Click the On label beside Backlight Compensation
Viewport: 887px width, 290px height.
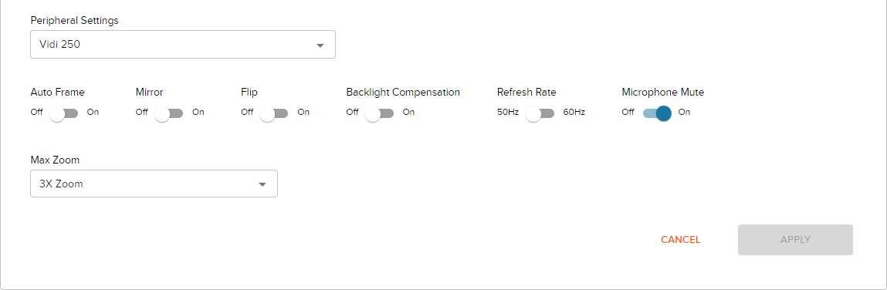pyautogui.click(x=408, y=112)
